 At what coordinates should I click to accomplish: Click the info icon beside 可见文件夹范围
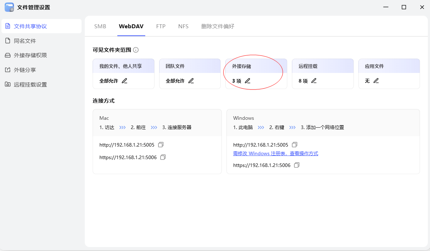136,50
